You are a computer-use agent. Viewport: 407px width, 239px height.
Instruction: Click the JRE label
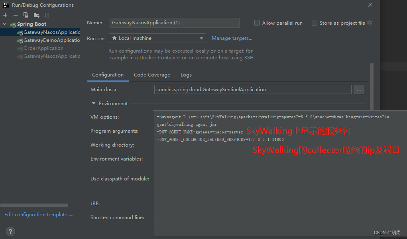click(95, 203)
